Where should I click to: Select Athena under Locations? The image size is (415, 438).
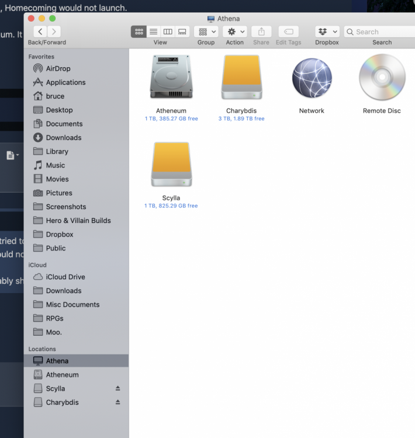(76, 361)
